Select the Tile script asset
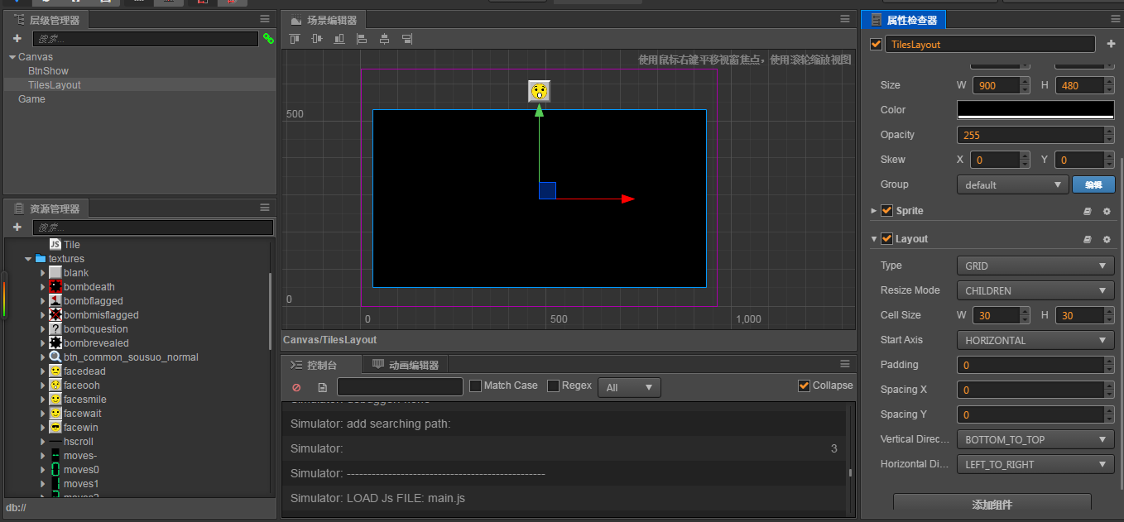This screenshot has width=1124, height=522. point(65,245)
